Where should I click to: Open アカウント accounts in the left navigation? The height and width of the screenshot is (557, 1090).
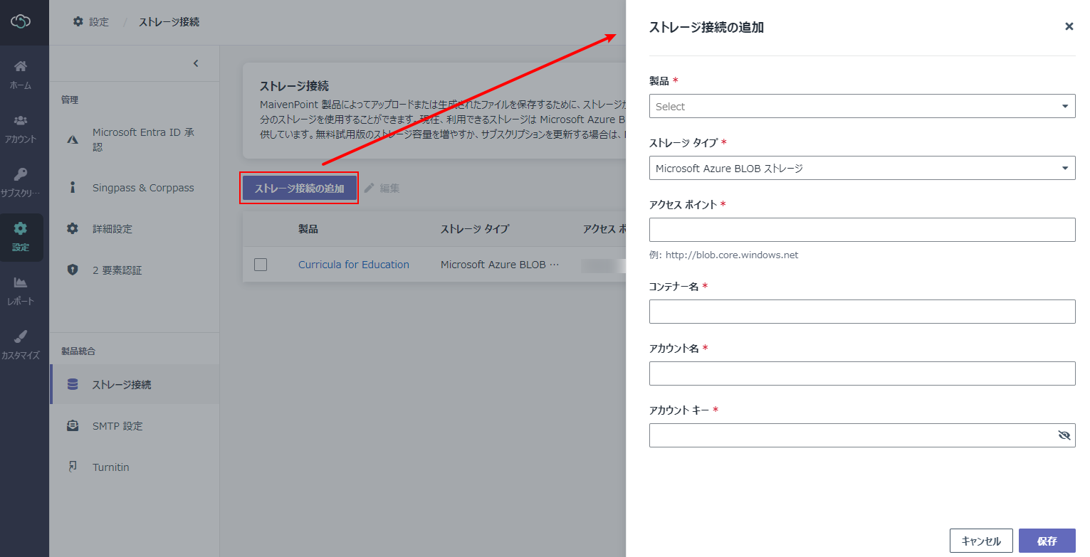21,120
